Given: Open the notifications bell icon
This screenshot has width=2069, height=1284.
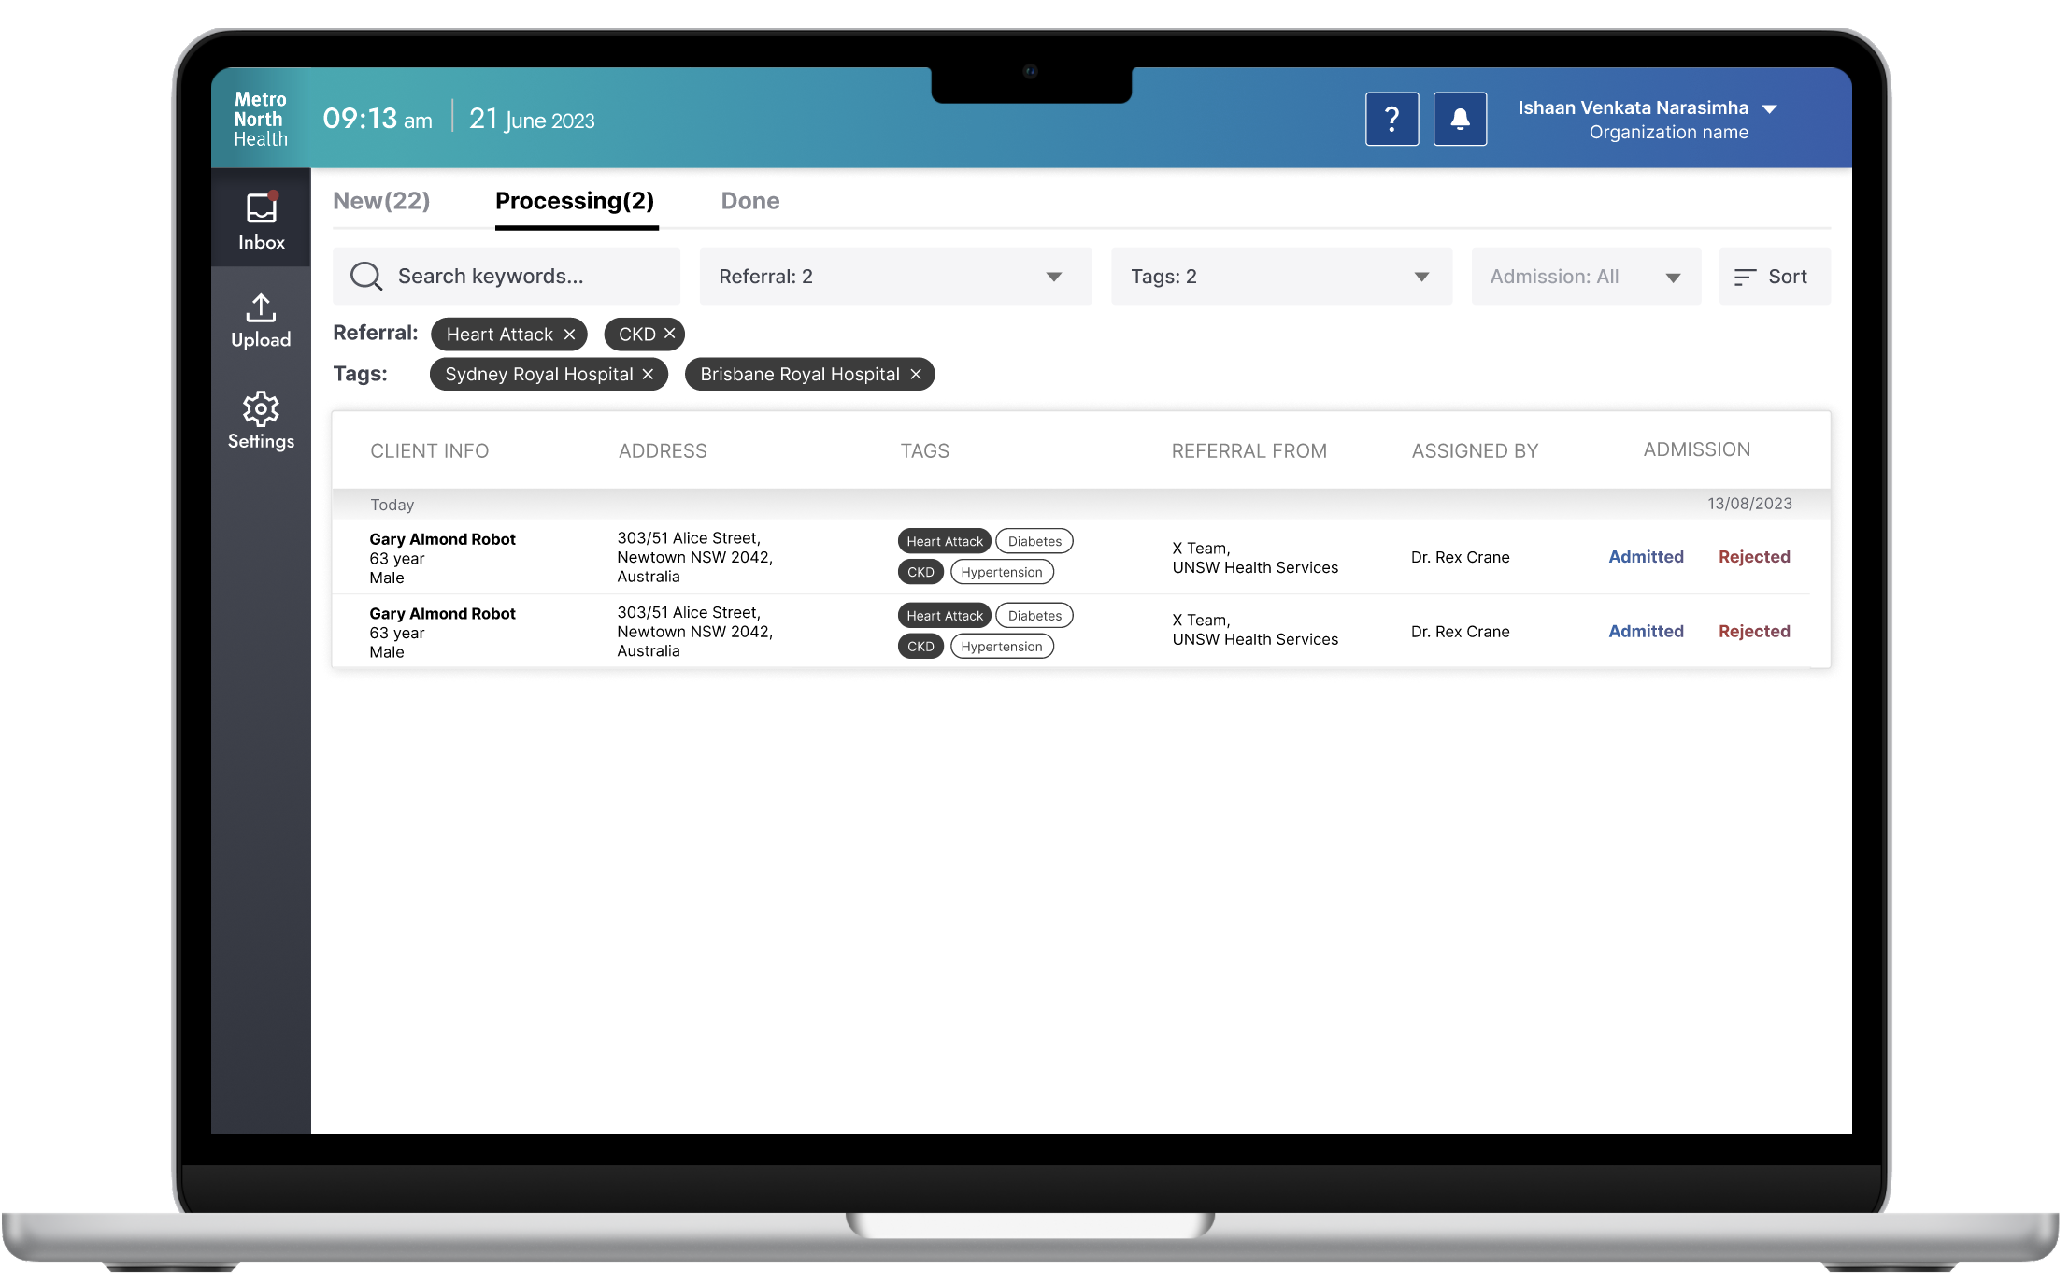Looking at the screenshot, I should 1460,119.
